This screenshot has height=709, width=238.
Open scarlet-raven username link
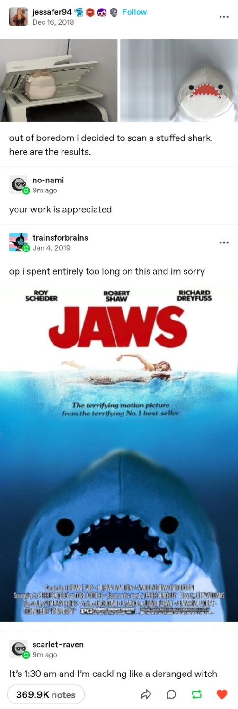pyautogui.click(x=58, y=645)
